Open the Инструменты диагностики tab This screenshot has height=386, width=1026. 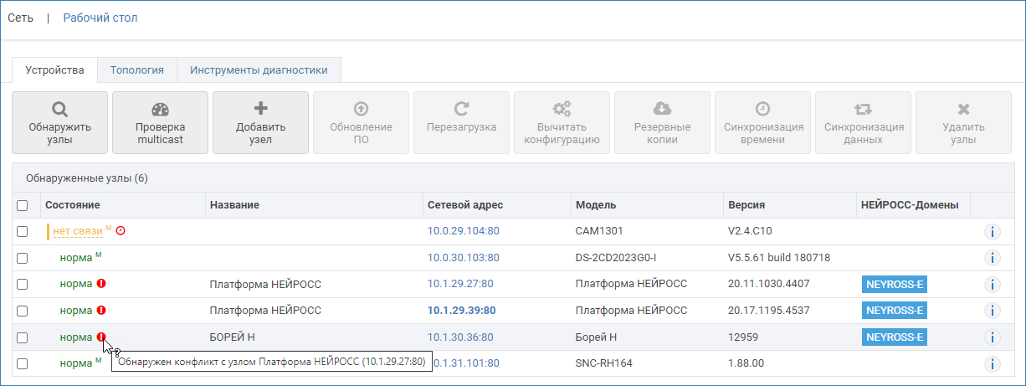(259, 69)
